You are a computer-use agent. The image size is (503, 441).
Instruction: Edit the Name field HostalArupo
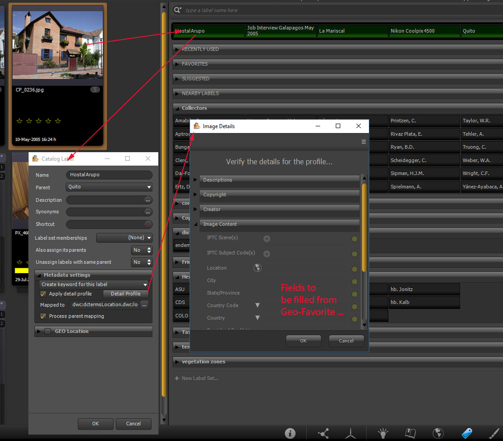point(109,175)
